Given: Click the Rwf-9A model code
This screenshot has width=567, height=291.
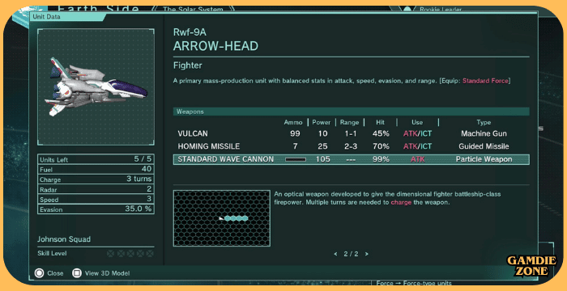Looking at the screenshot, I should 190,32.
